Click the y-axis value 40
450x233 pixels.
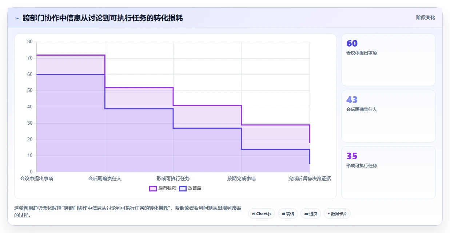[30, 107]
